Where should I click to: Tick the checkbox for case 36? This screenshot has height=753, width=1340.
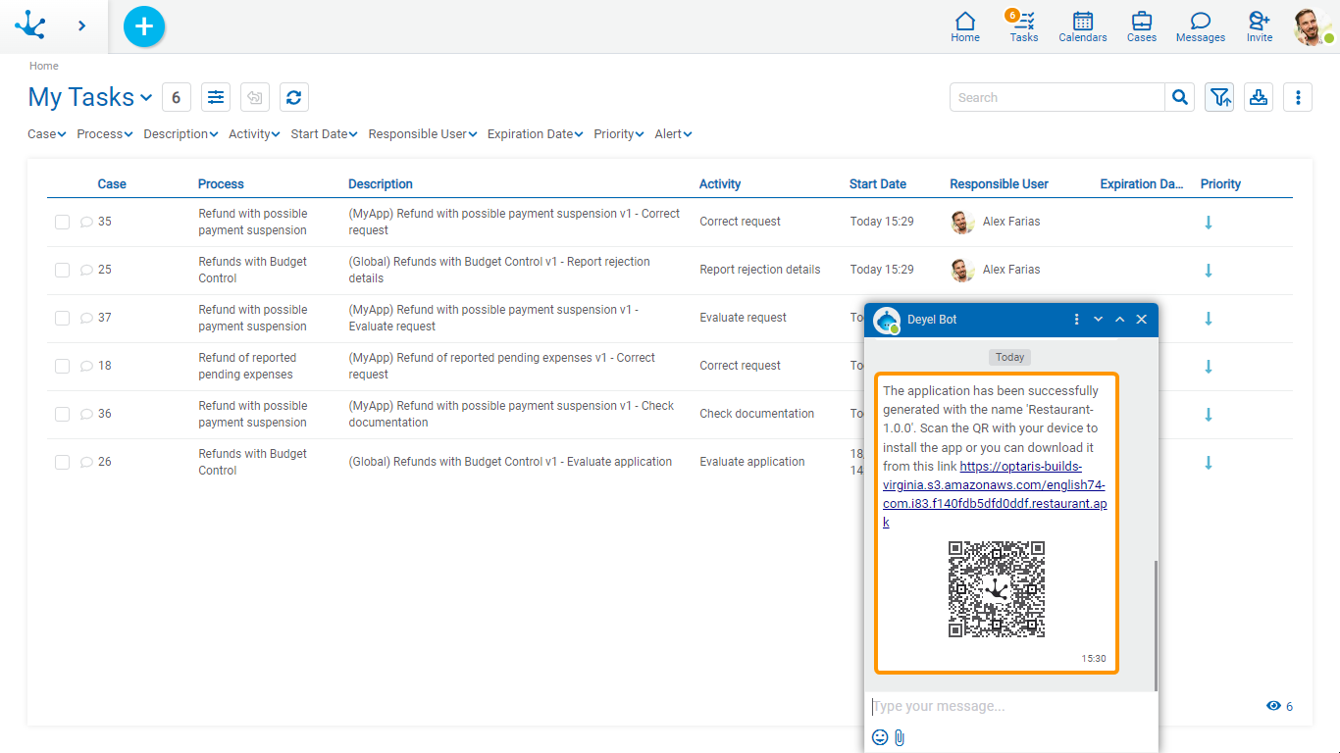click(x=62, y=414)
